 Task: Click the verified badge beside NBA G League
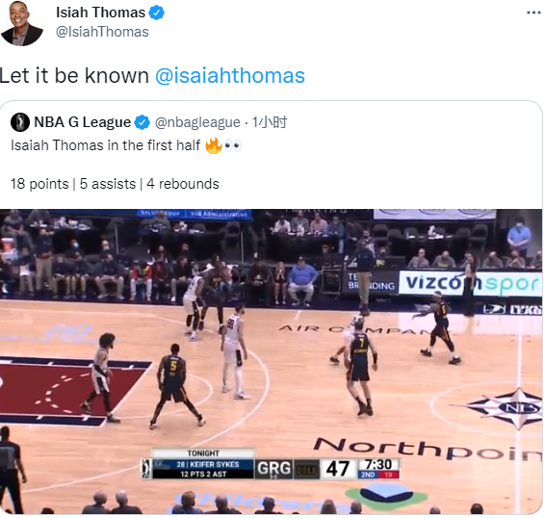[142, 122]
